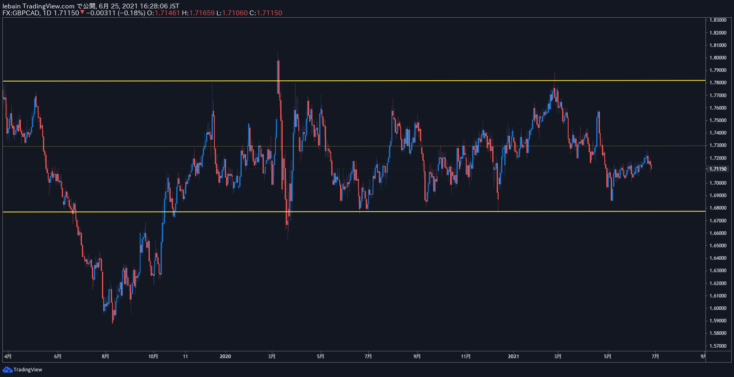Click the TradingView cloud logo icon
Viewport: 734px width, 377px height.
pyautogui.click(x=7, y=369)
